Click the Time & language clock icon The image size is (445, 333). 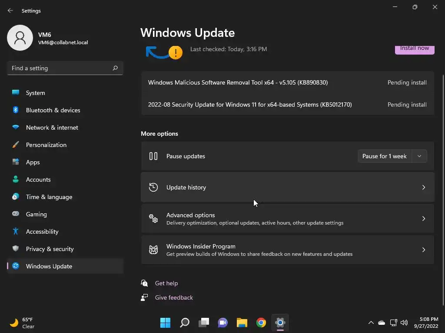tap(16, 196)
